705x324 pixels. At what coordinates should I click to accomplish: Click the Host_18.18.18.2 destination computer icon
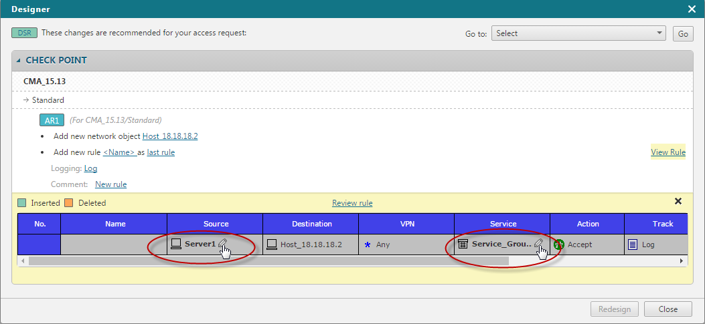272,245
